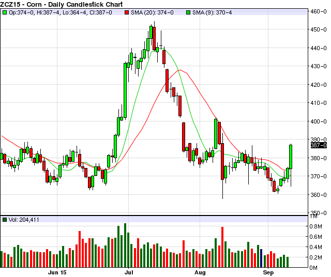Click the 'Vol: 204,411' volume label

[x=24, y=220]
